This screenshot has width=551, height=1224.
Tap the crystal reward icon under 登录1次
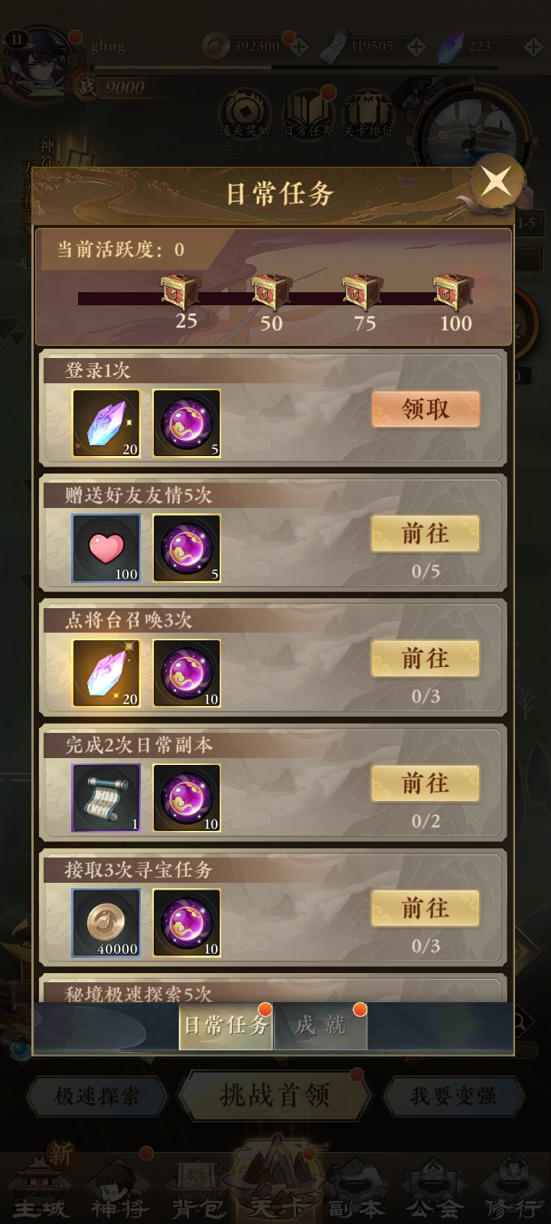pyautogui.click(x=106, y=423)
